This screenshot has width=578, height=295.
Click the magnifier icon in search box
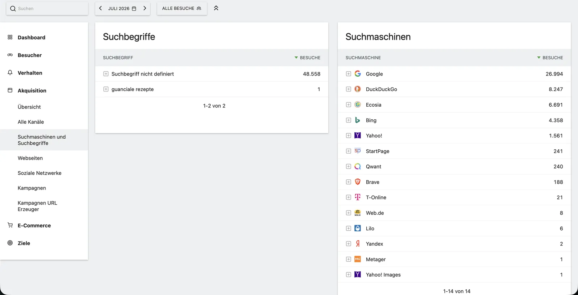13,9
